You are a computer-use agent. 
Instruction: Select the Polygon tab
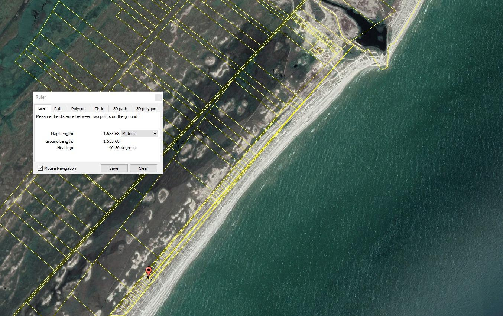(x=78, y=109)
